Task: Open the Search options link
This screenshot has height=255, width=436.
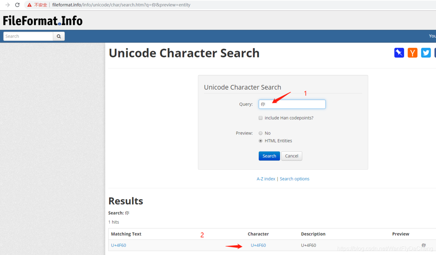Action: (x=295, y=179)
